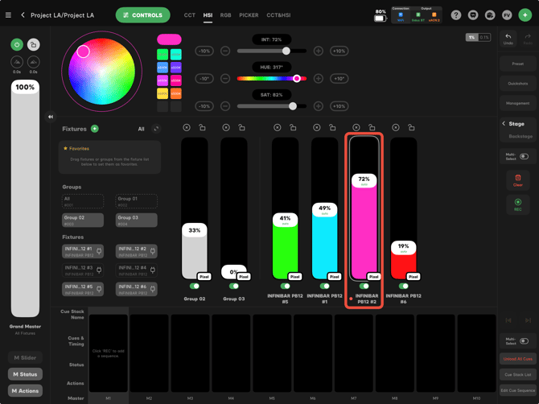Click the plug icon on INFINI..12 #1 fixture

click(x=99, y=251)
